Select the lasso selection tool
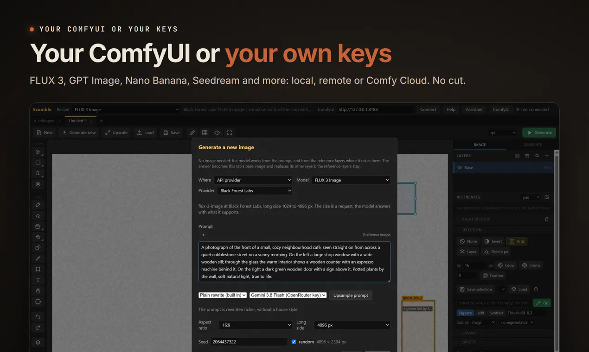 click(x=38, y=173)
